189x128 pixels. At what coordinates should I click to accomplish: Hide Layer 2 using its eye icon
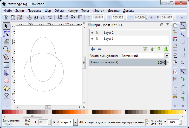click(92, 33)
